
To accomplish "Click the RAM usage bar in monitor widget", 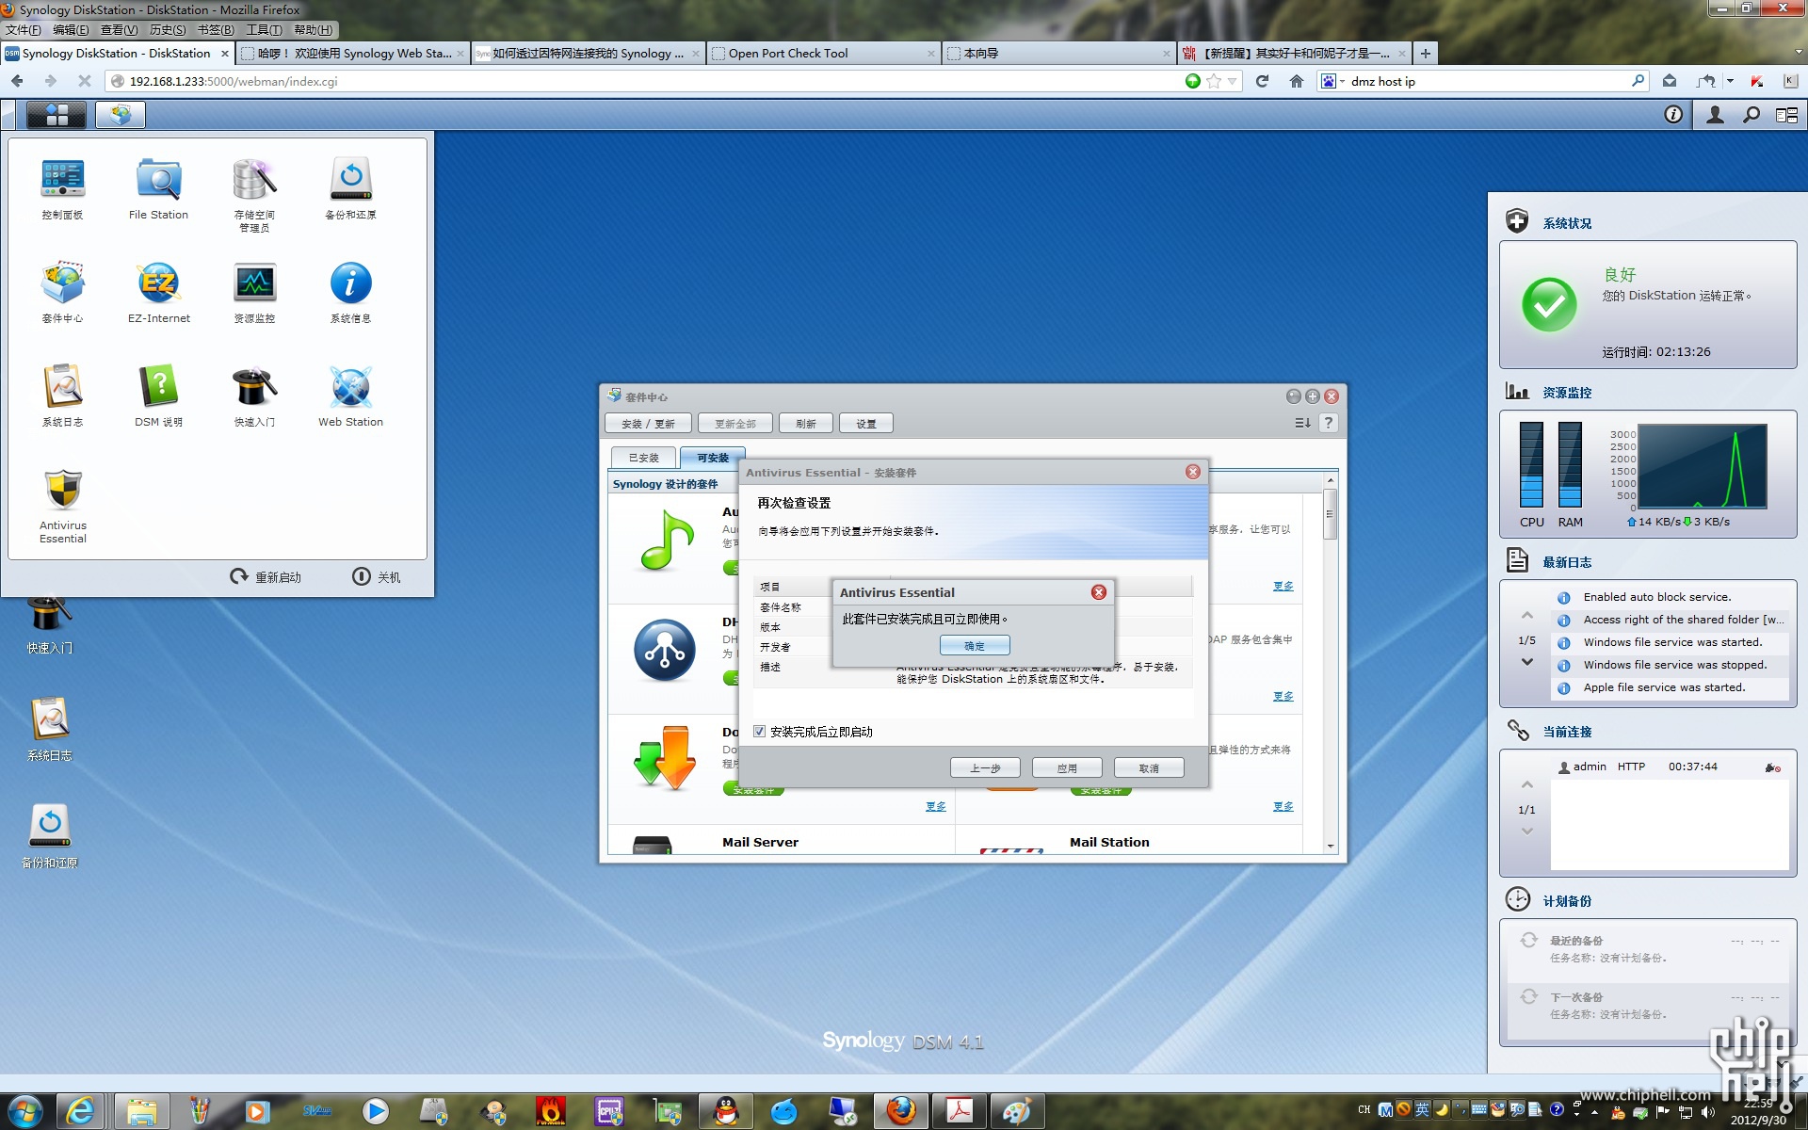I will [x=1570, y=465].
